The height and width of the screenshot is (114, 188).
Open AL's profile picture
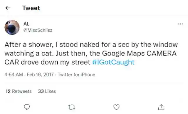12,27
